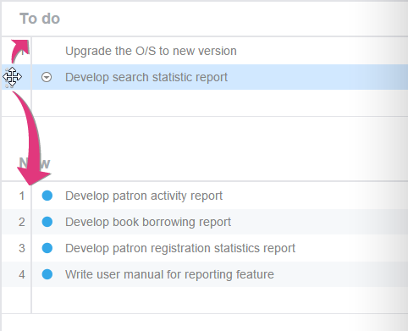Open Develop patron activity report task

click(x=144, y=196)
